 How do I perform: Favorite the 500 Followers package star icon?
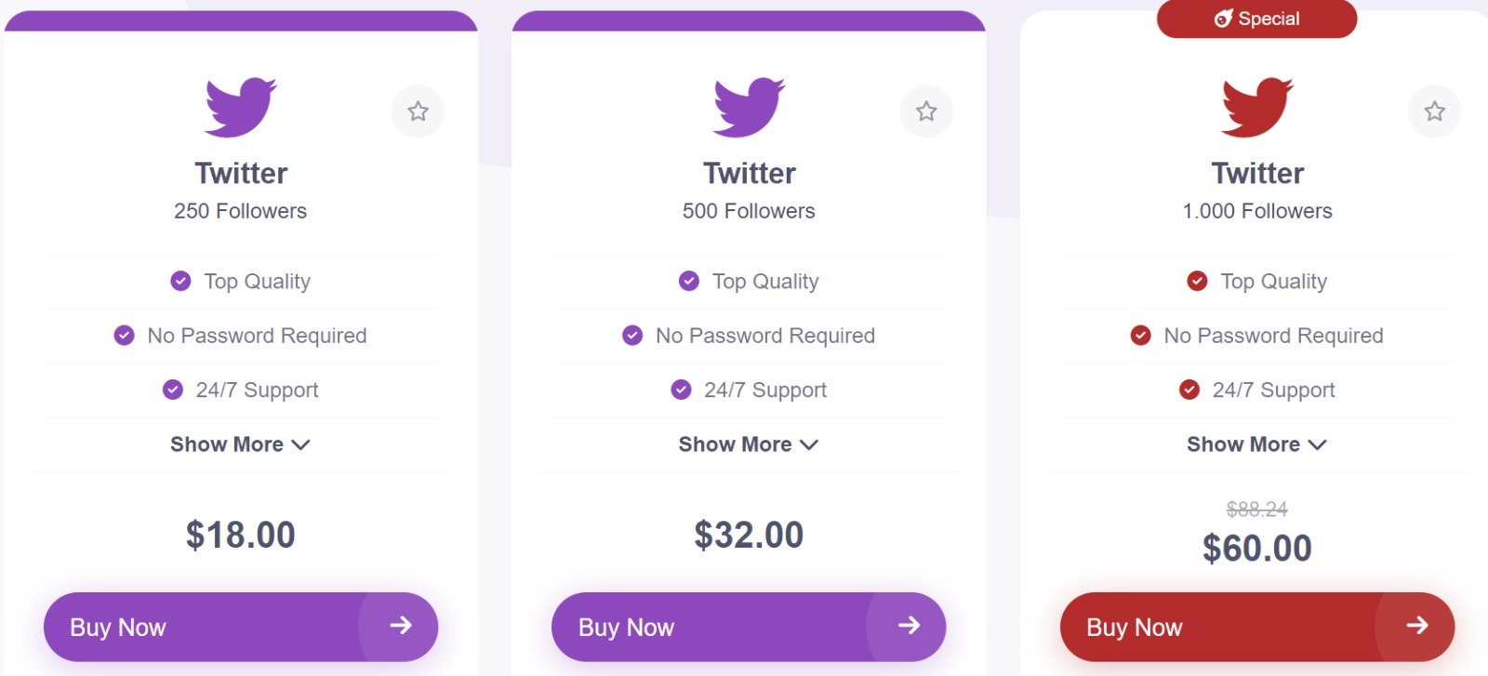(926, 112)
